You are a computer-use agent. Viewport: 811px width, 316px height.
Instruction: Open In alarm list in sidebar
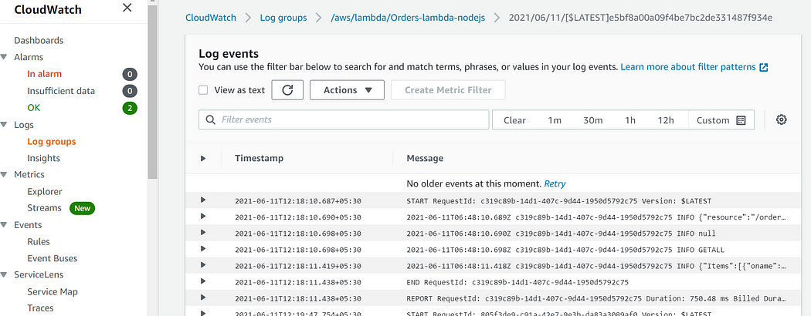coord(45,74)
